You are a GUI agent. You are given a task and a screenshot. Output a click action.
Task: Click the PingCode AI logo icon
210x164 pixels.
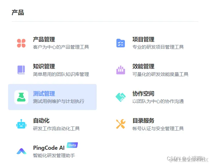[21, 151]
